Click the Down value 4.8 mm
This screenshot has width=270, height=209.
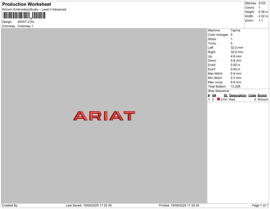click(236, 61)
